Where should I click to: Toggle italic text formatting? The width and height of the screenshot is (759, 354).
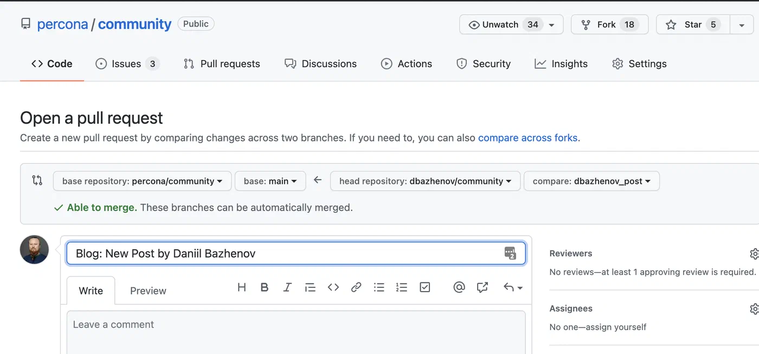(x=287, y=287)
